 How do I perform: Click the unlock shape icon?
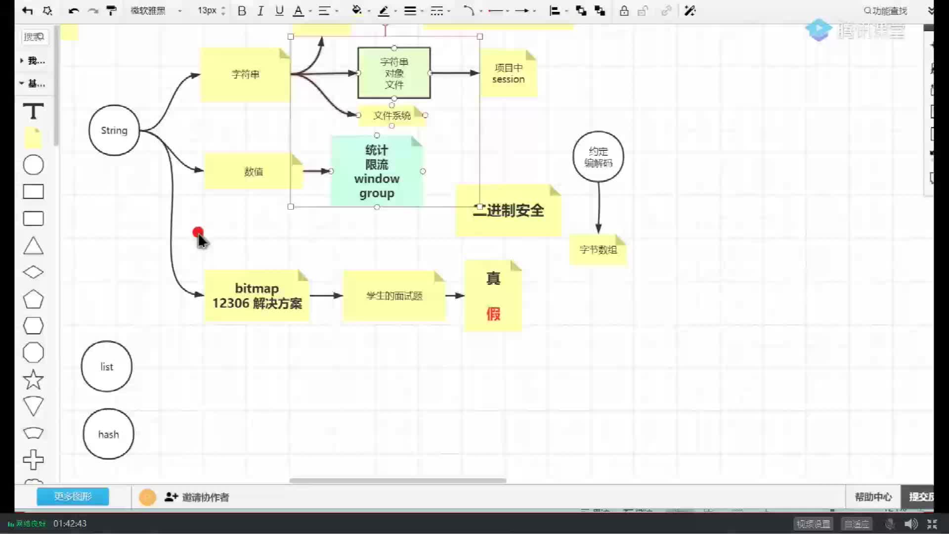click(643, 11)
